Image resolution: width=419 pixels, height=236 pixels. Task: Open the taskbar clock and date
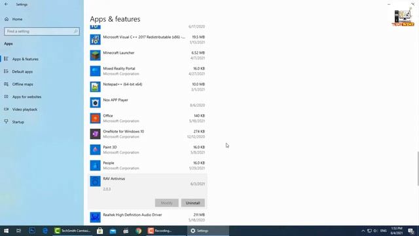(x=397, y=231)
